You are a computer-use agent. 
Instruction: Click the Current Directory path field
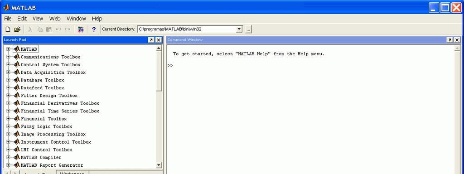pyautogui.click(x=187, y=29)
